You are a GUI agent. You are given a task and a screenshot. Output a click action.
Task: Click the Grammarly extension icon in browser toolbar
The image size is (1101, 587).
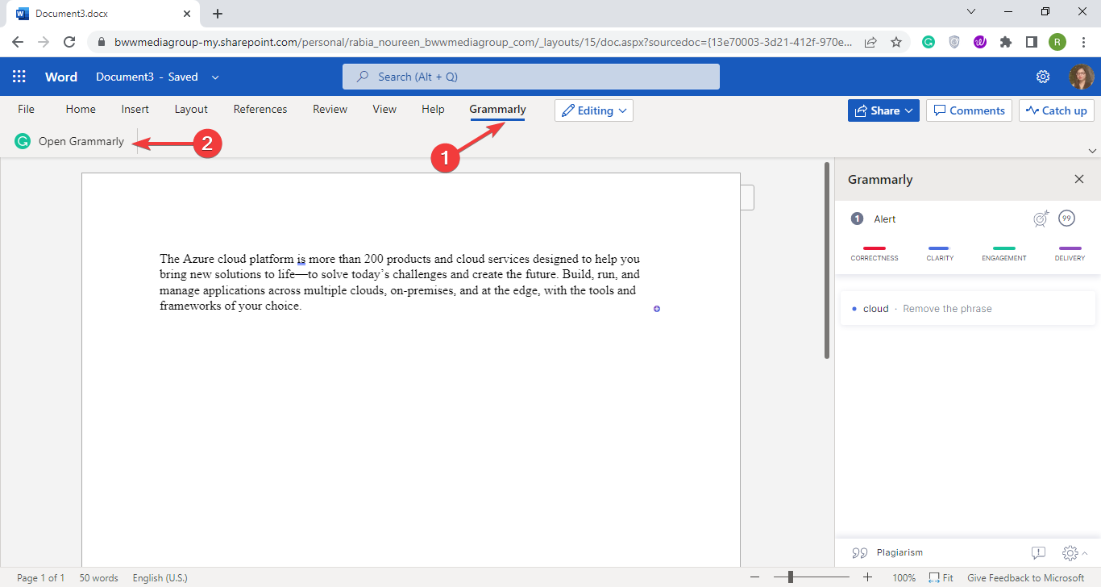pos(928,41)
